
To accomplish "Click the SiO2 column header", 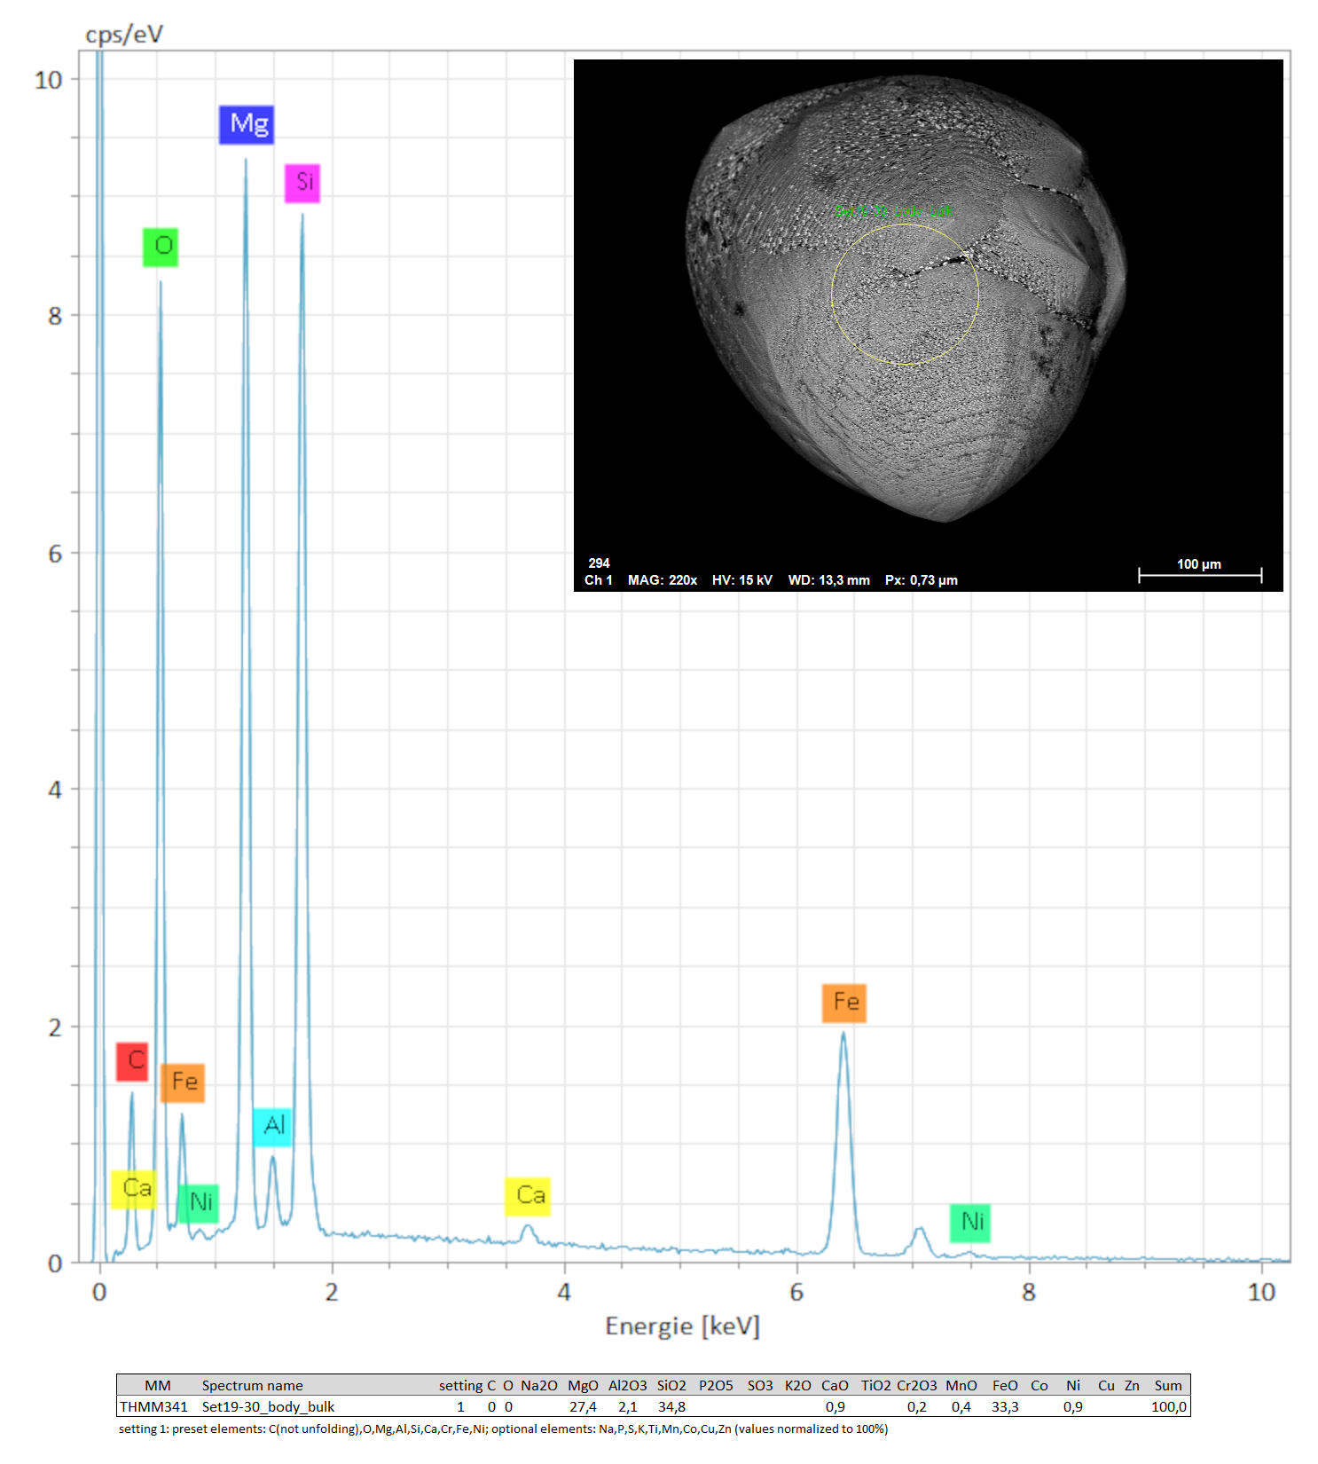I will click(x=671, y=1385).
